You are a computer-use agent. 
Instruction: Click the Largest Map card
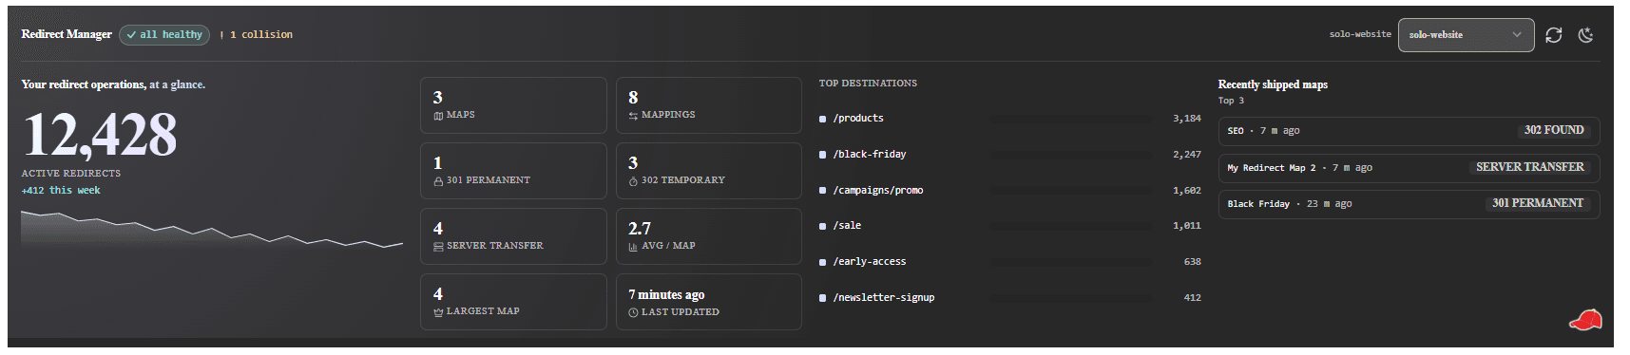coord(513,302)
